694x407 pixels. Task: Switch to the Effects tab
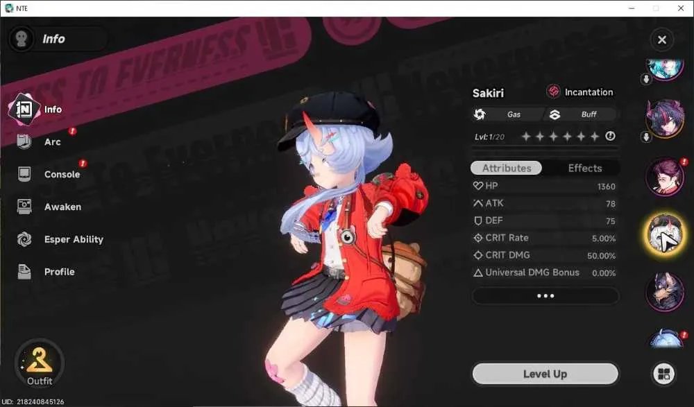coord(584,168)
